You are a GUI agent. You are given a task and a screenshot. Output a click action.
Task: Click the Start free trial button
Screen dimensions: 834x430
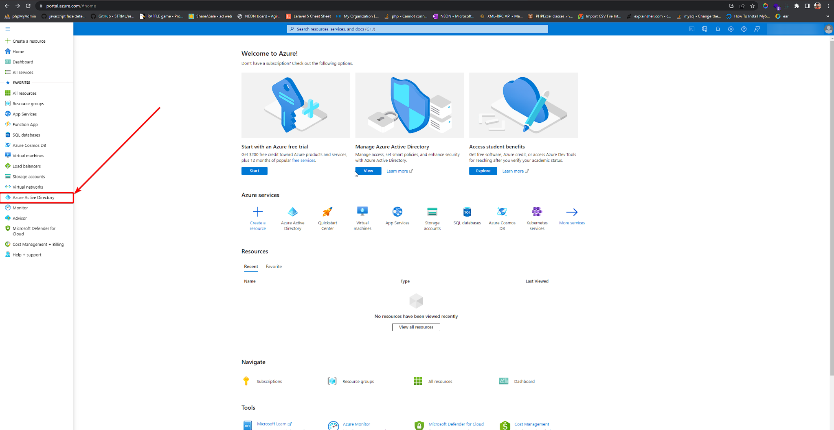click(x=254, y=171)
